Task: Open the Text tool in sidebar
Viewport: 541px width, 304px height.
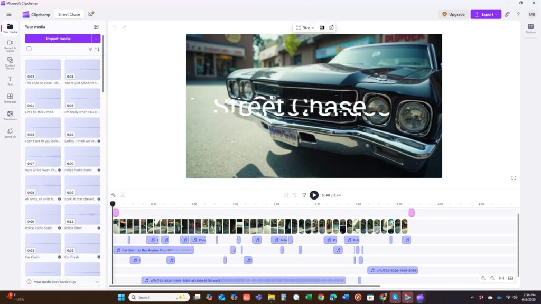Action: click(x=10, y=80)
